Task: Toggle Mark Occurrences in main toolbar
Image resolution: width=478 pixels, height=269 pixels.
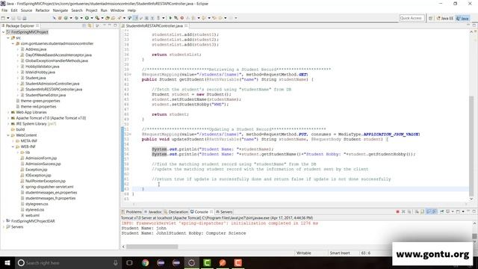Action: [136, 18]
